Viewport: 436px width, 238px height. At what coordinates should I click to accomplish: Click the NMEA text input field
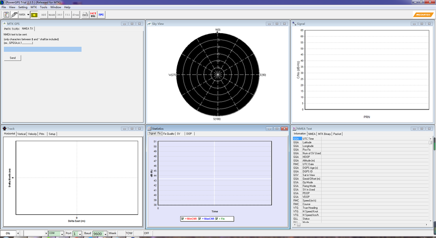click(43, 49)
